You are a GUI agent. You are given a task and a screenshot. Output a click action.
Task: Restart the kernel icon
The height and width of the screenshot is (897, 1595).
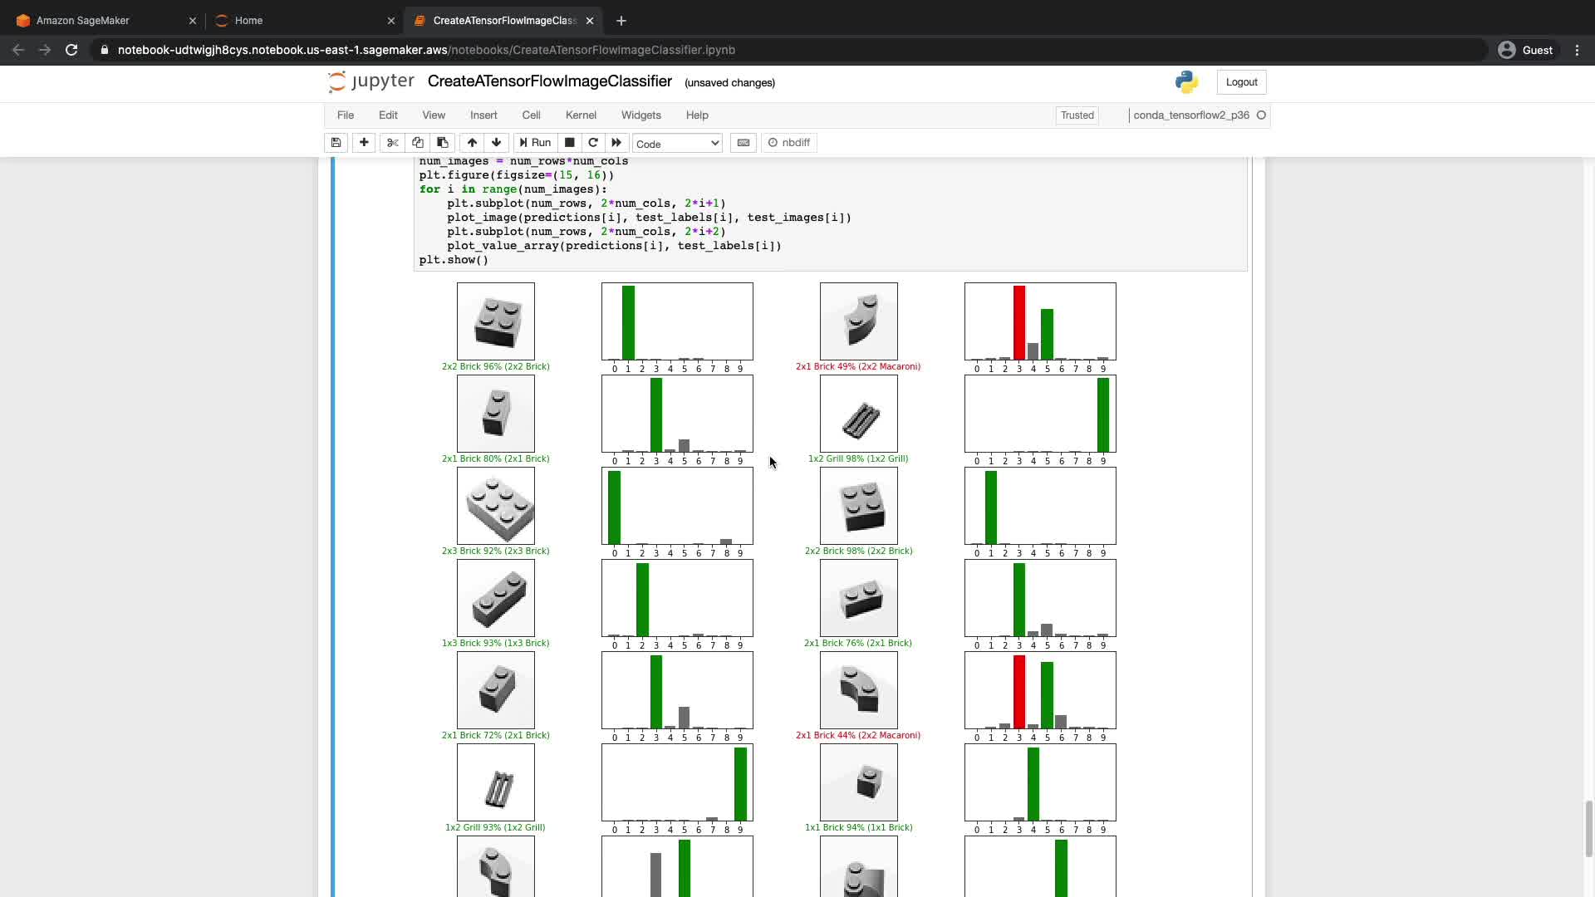click(x=593, y=143)
